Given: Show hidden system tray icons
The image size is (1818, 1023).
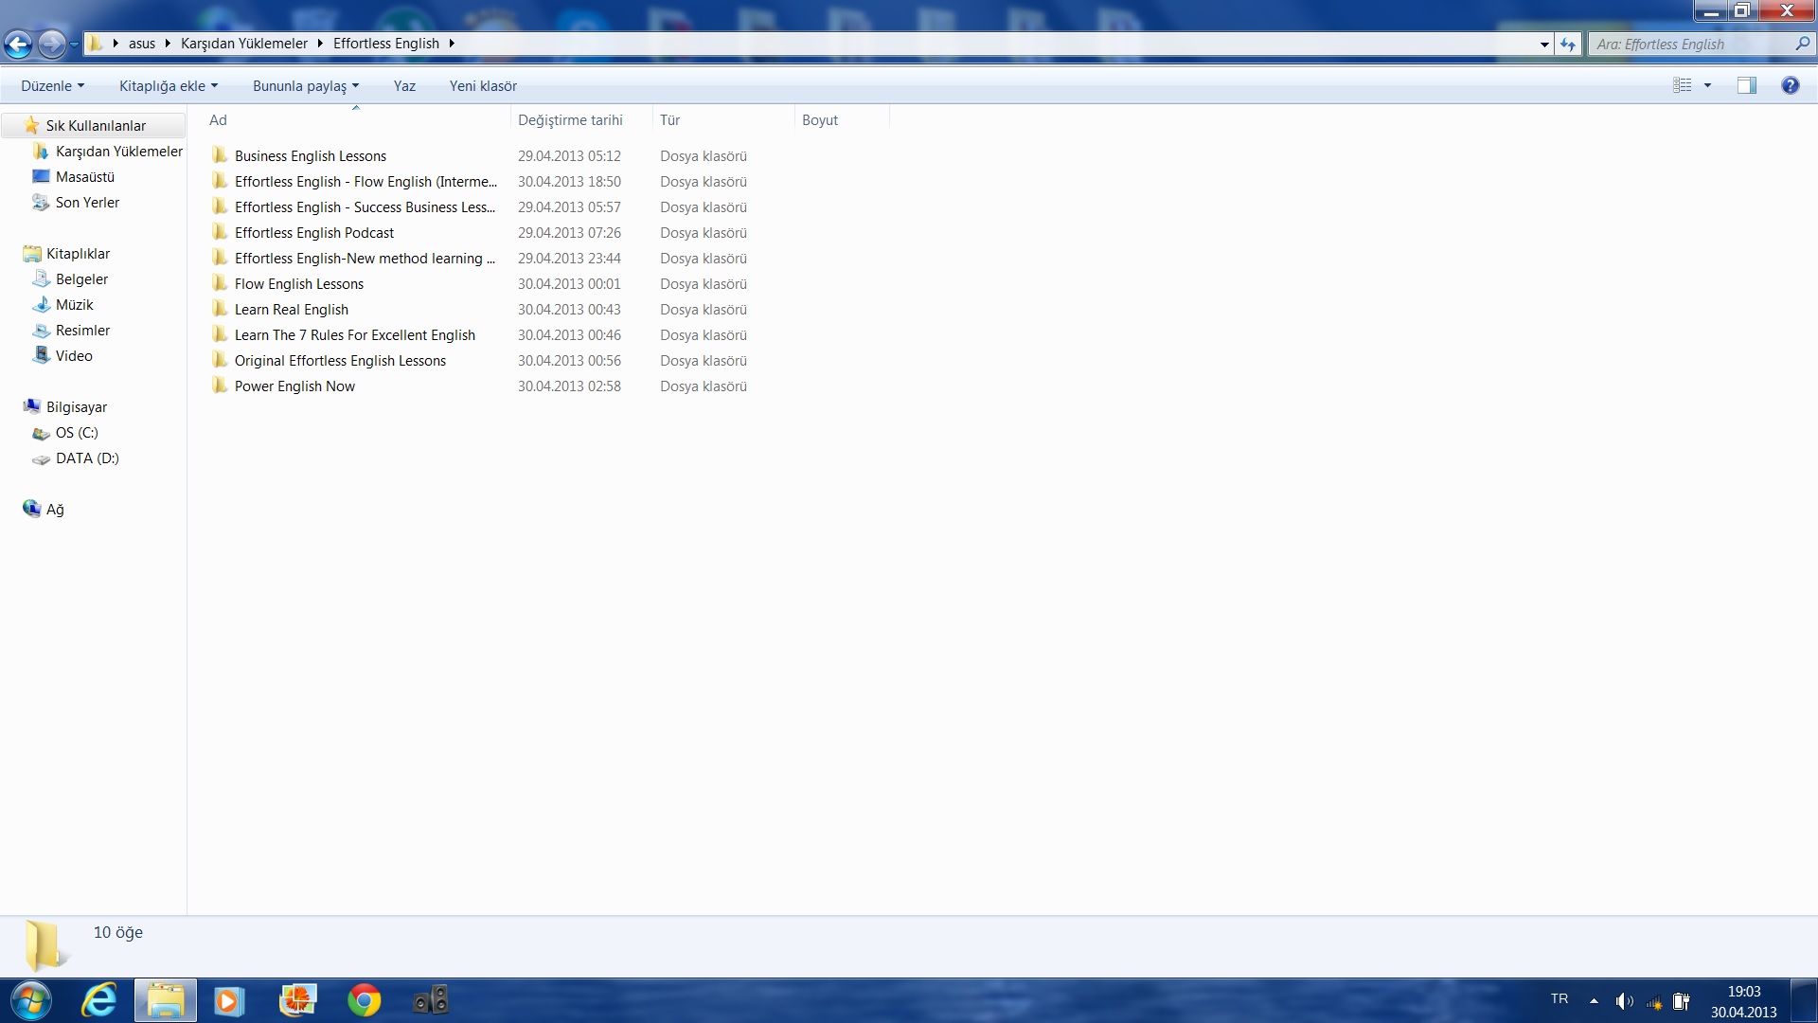Looking at the screenshot, I should [1594, 1000].
